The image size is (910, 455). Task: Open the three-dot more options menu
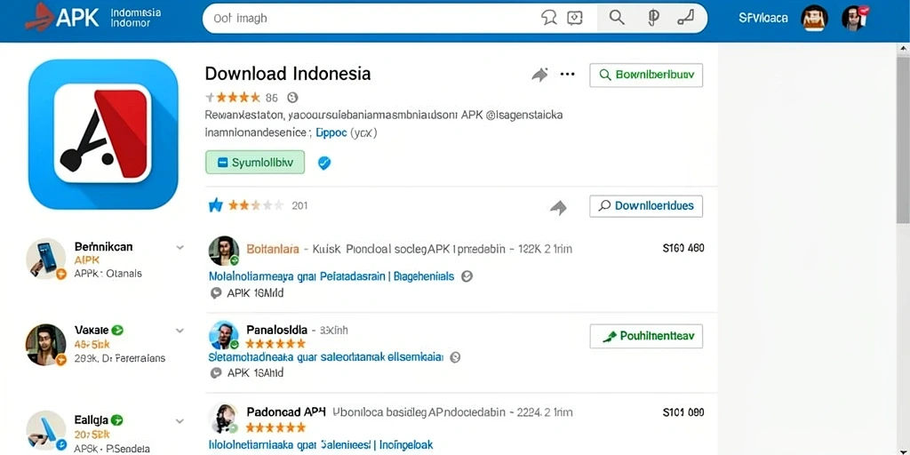pos(568,75)
